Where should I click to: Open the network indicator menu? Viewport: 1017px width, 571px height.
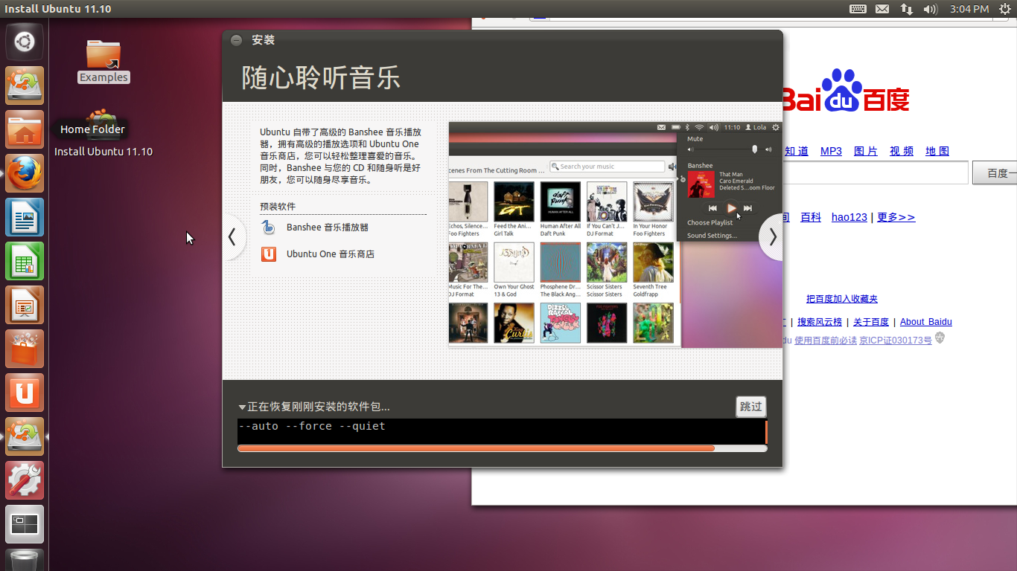coord(906,9)
